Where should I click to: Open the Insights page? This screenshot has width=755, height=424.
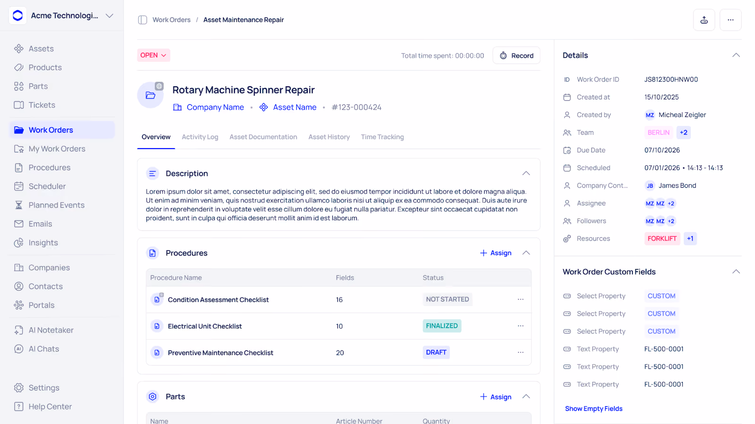(x=62, y=243)
